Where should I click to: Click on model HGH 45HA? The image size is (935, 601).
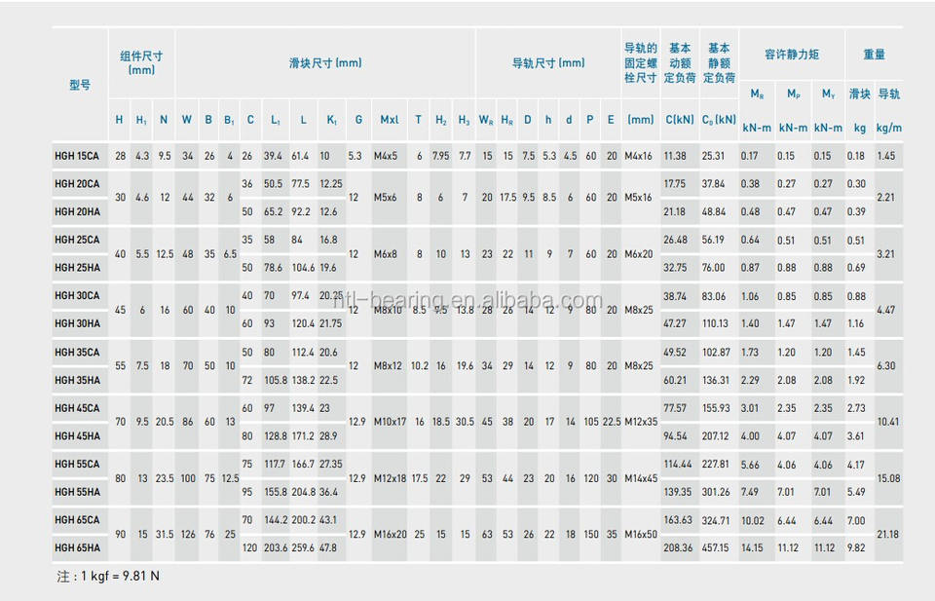tap(78, 436)
